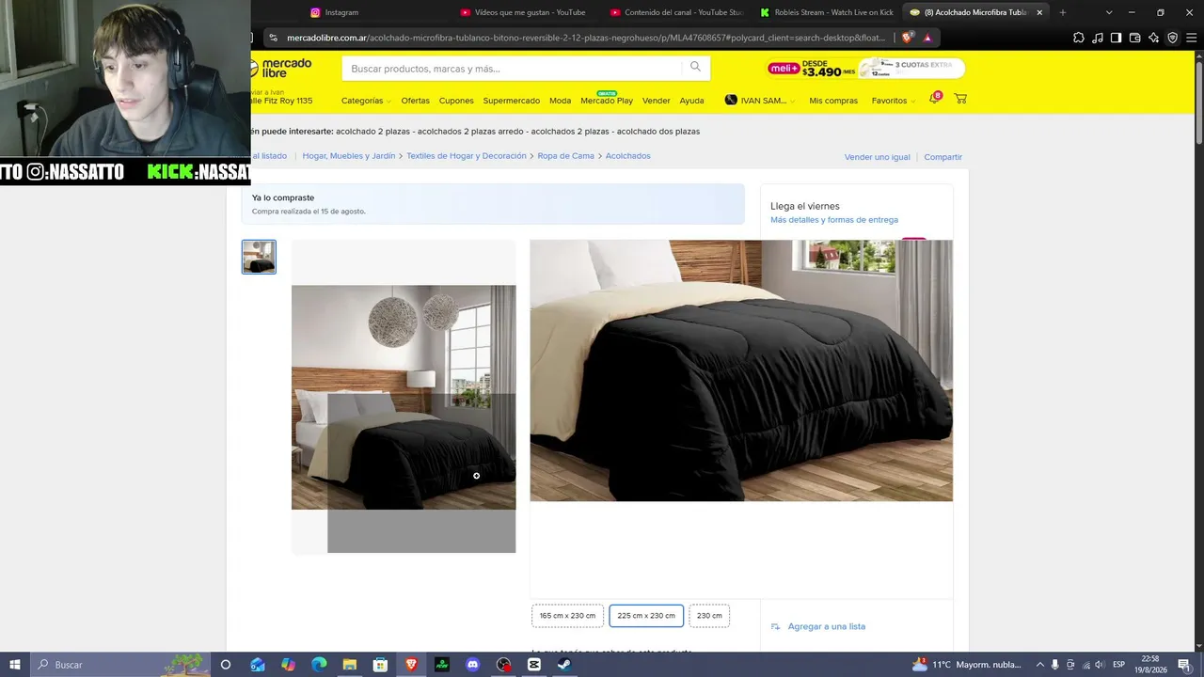Open Discord from the taskbar
The width and height of the screenshot is (1204, 677).
[473, 665]
